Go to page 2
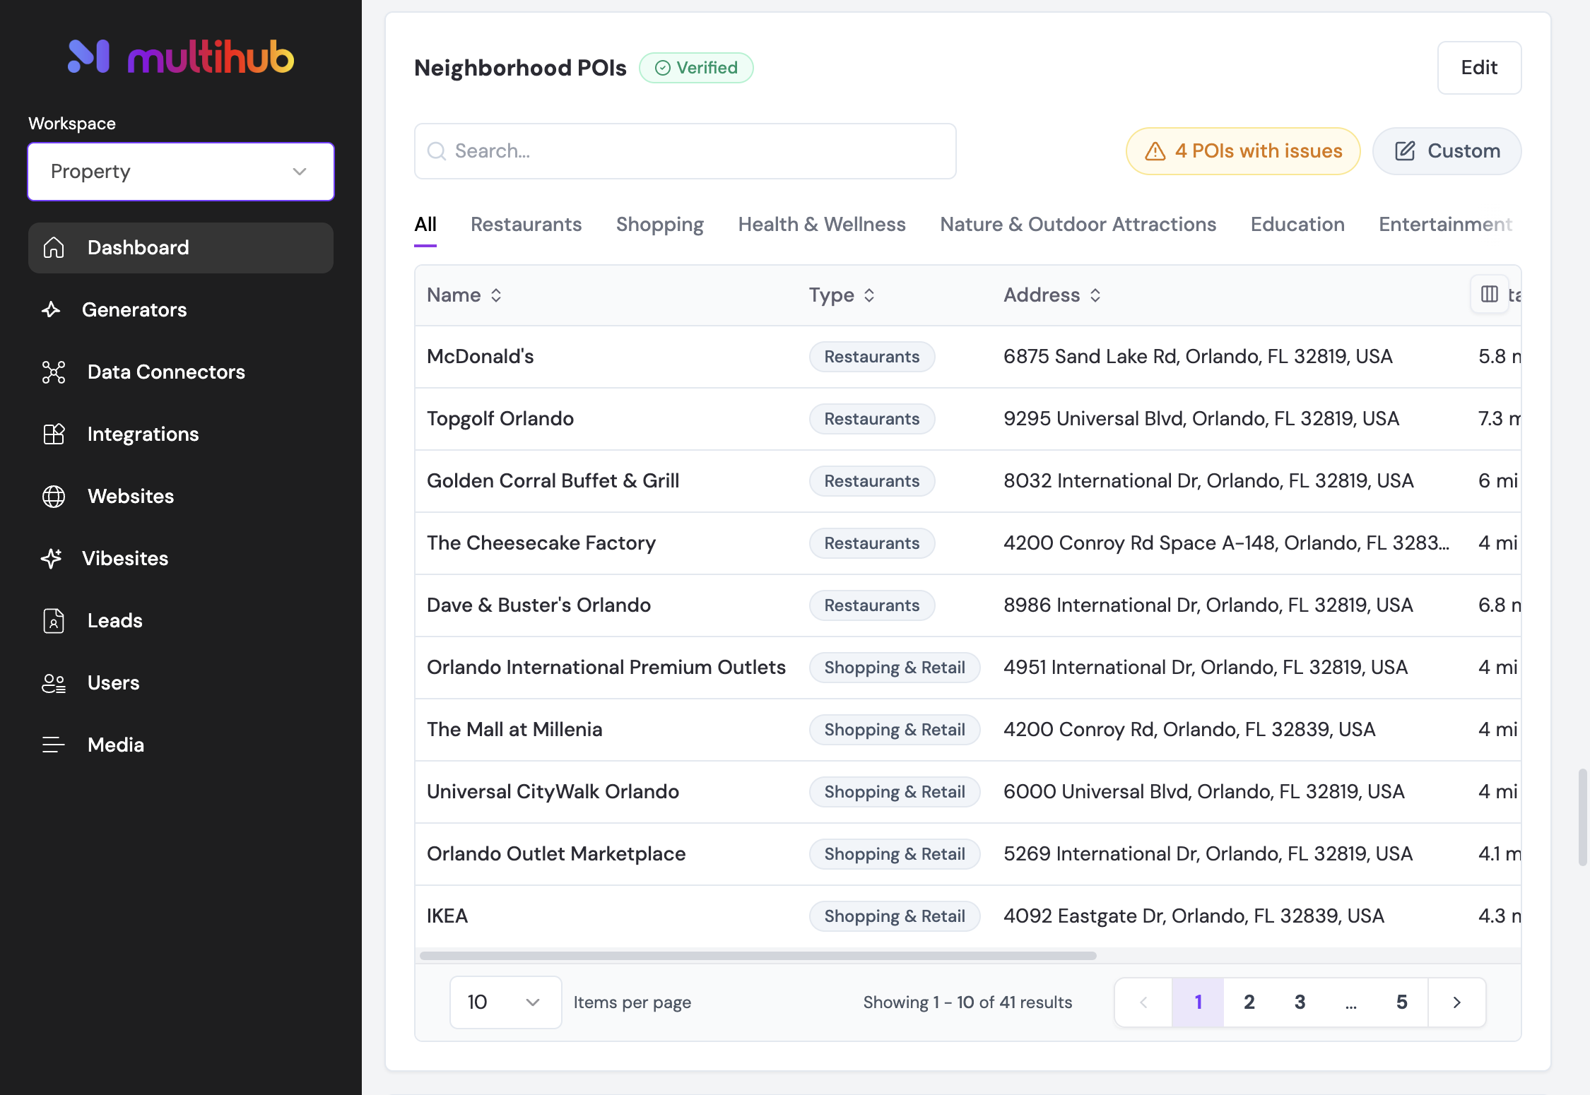The width and height of the screenshot is (1590, 1095). pos(1249,1002)
